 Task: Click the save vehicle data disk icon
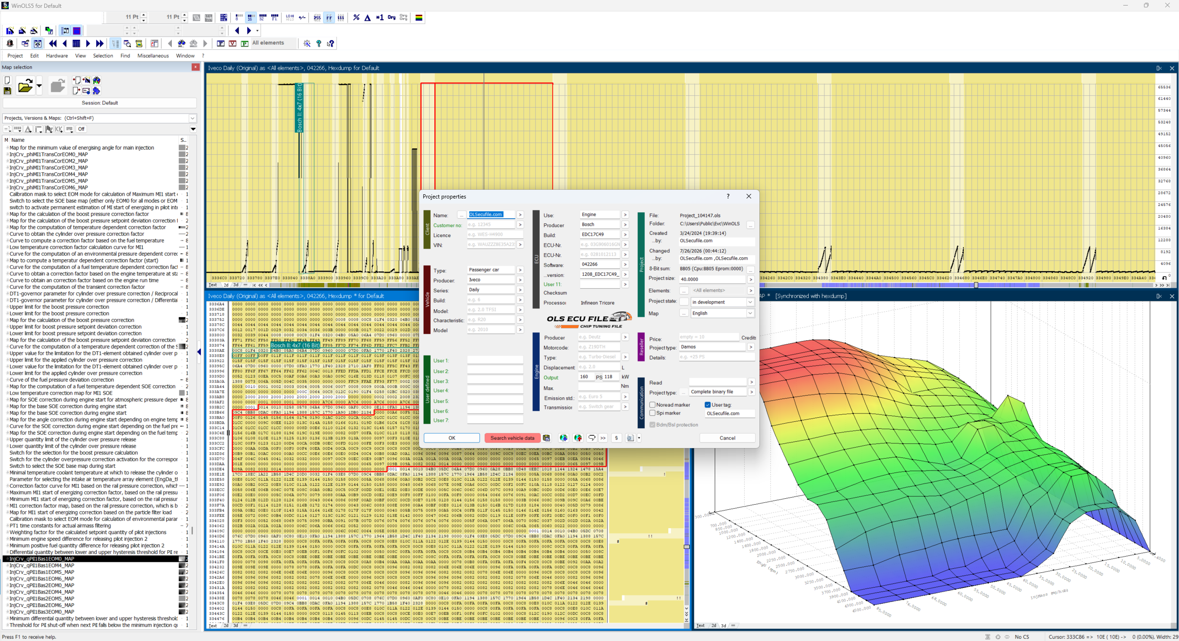(546, 438)
